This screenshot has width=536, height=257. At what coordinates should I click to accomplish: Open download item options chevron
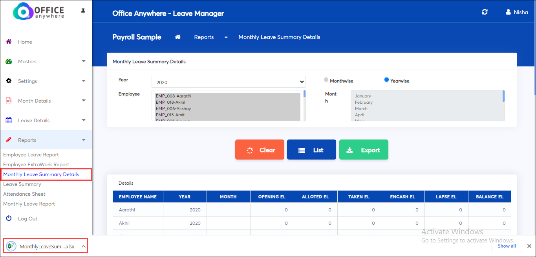(83, 246)
